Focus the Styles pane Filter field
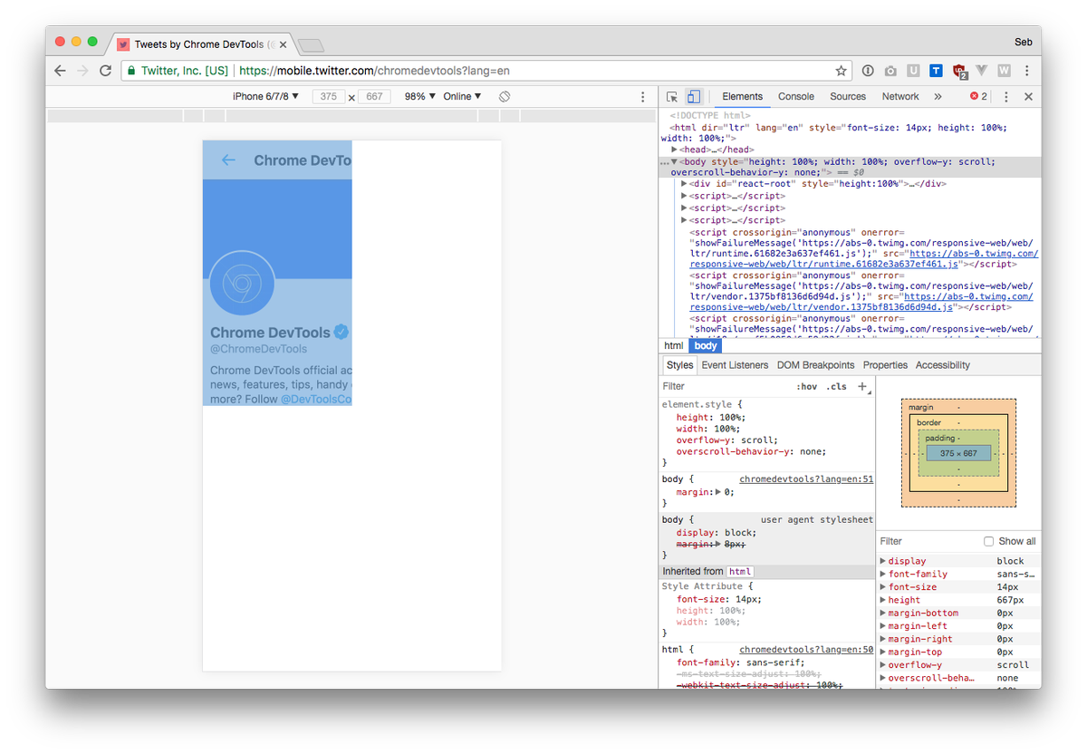This screenshot has height=754, width=1087. point(725,387)
